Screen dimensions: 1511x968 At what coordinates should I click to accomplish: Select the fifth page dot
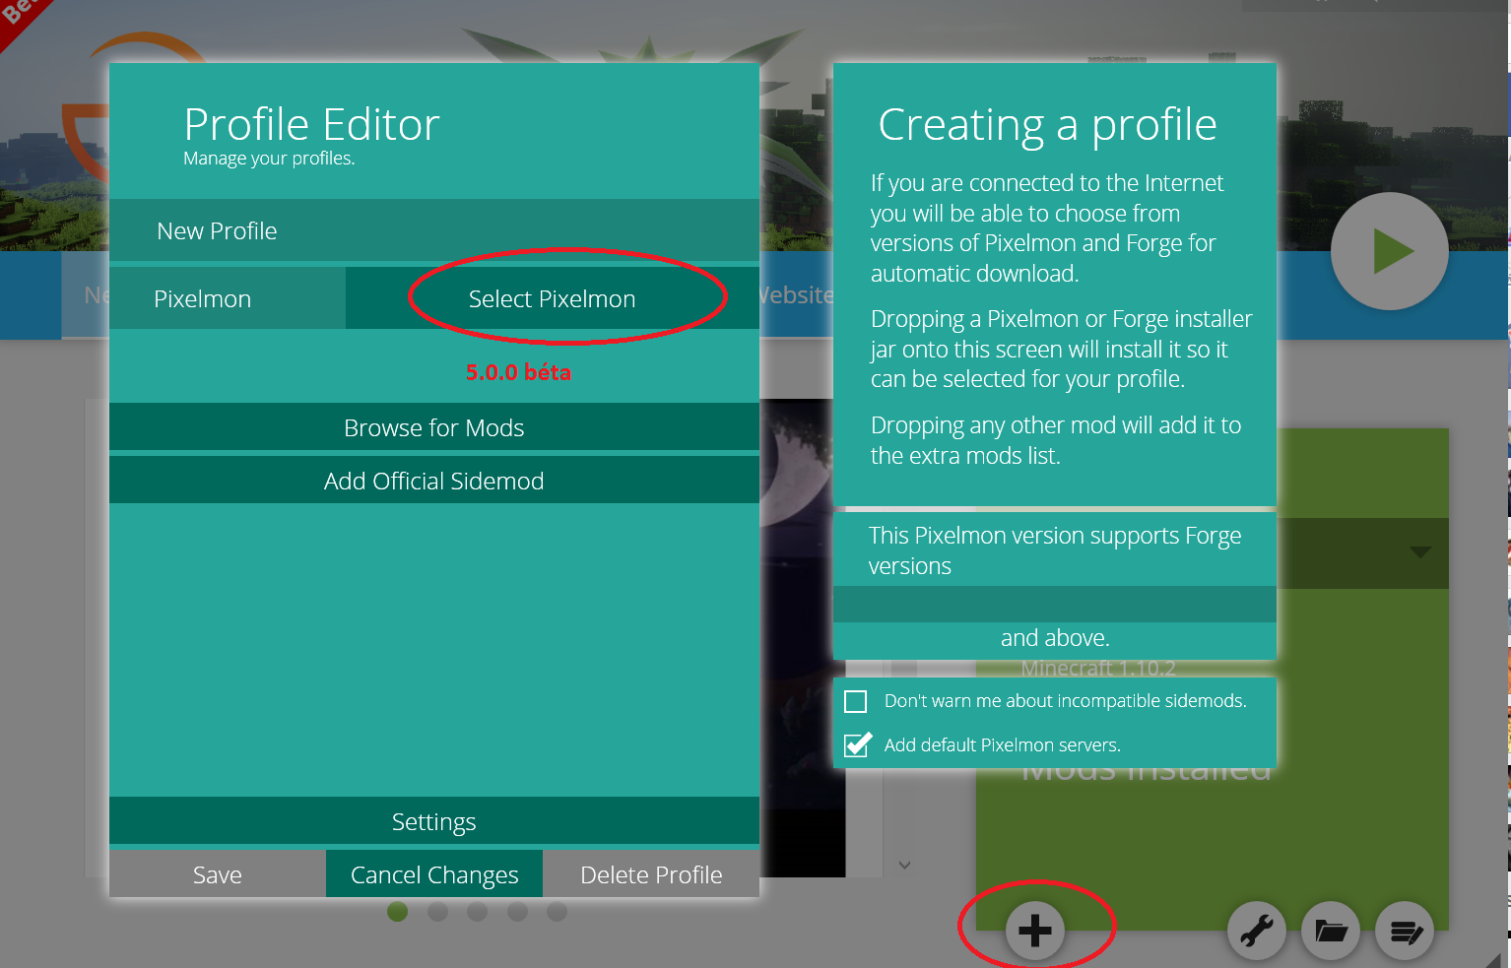tap(558, 912)
